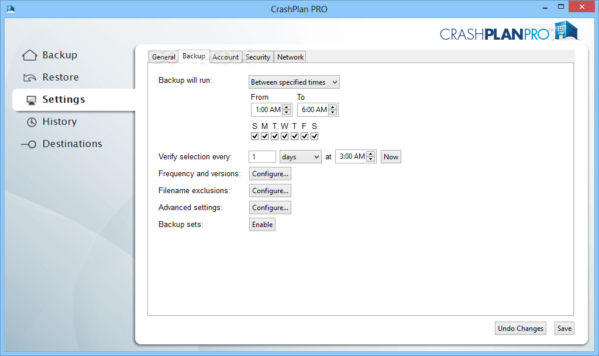The height and width of the screenshot is (356, 599).
Task: Click the To time field 6:00 AM
Action: [314, 110]
